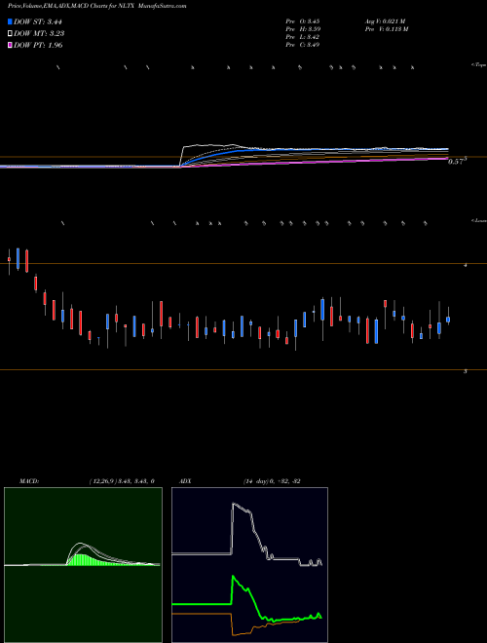The height and width of the screenshot is (643, 487).
Task: Click the MACD parameters (12,26,9) text
Action: tap(122, 481)
